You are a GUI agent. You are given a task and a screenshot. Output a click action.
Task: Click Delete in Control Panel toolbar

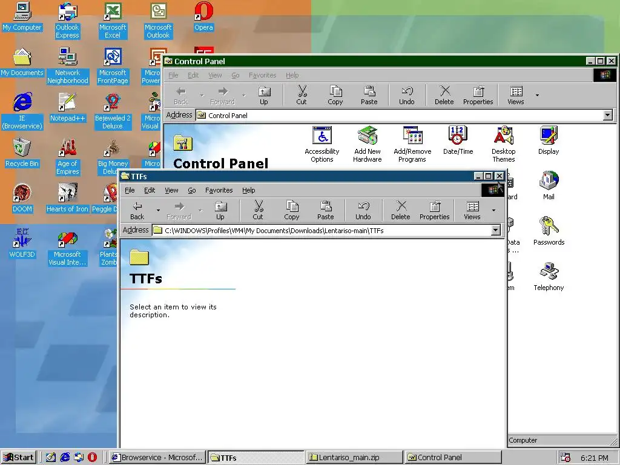444,95
